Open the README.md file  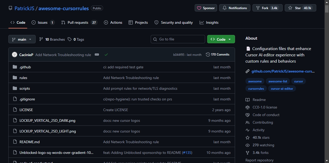(30, 142)
